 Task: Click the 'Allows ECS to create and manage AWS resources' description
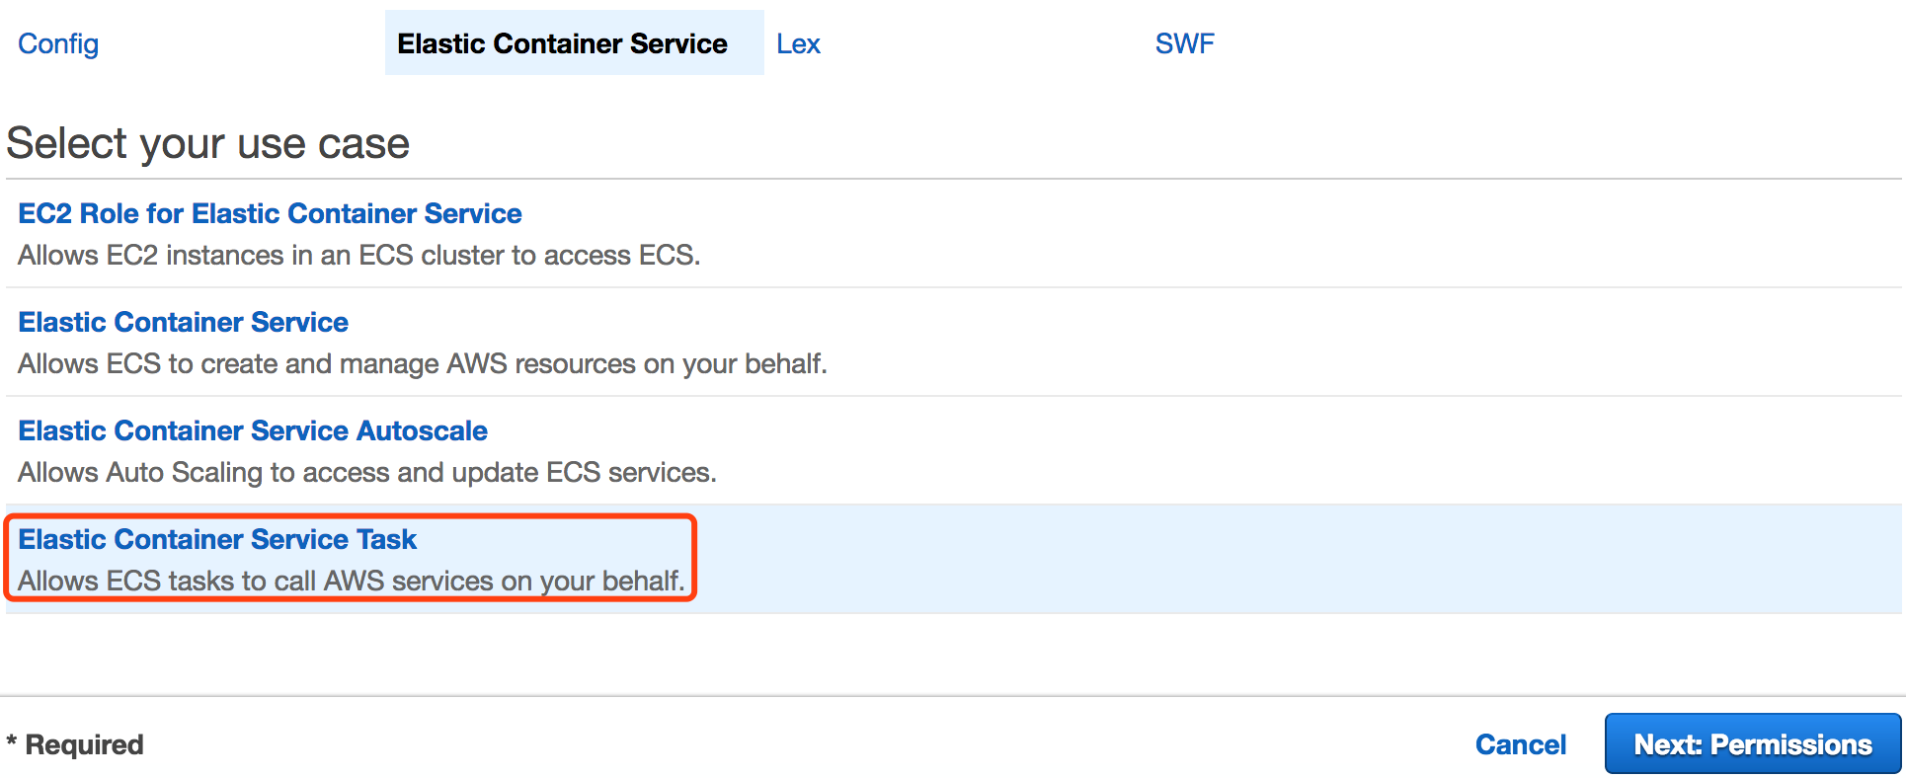click(x=422, y=363)
